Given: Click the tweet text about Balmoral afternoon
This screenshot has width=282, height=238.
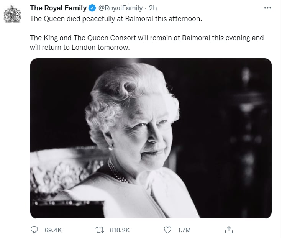Looking at the screenshot, I should point(116,19).
